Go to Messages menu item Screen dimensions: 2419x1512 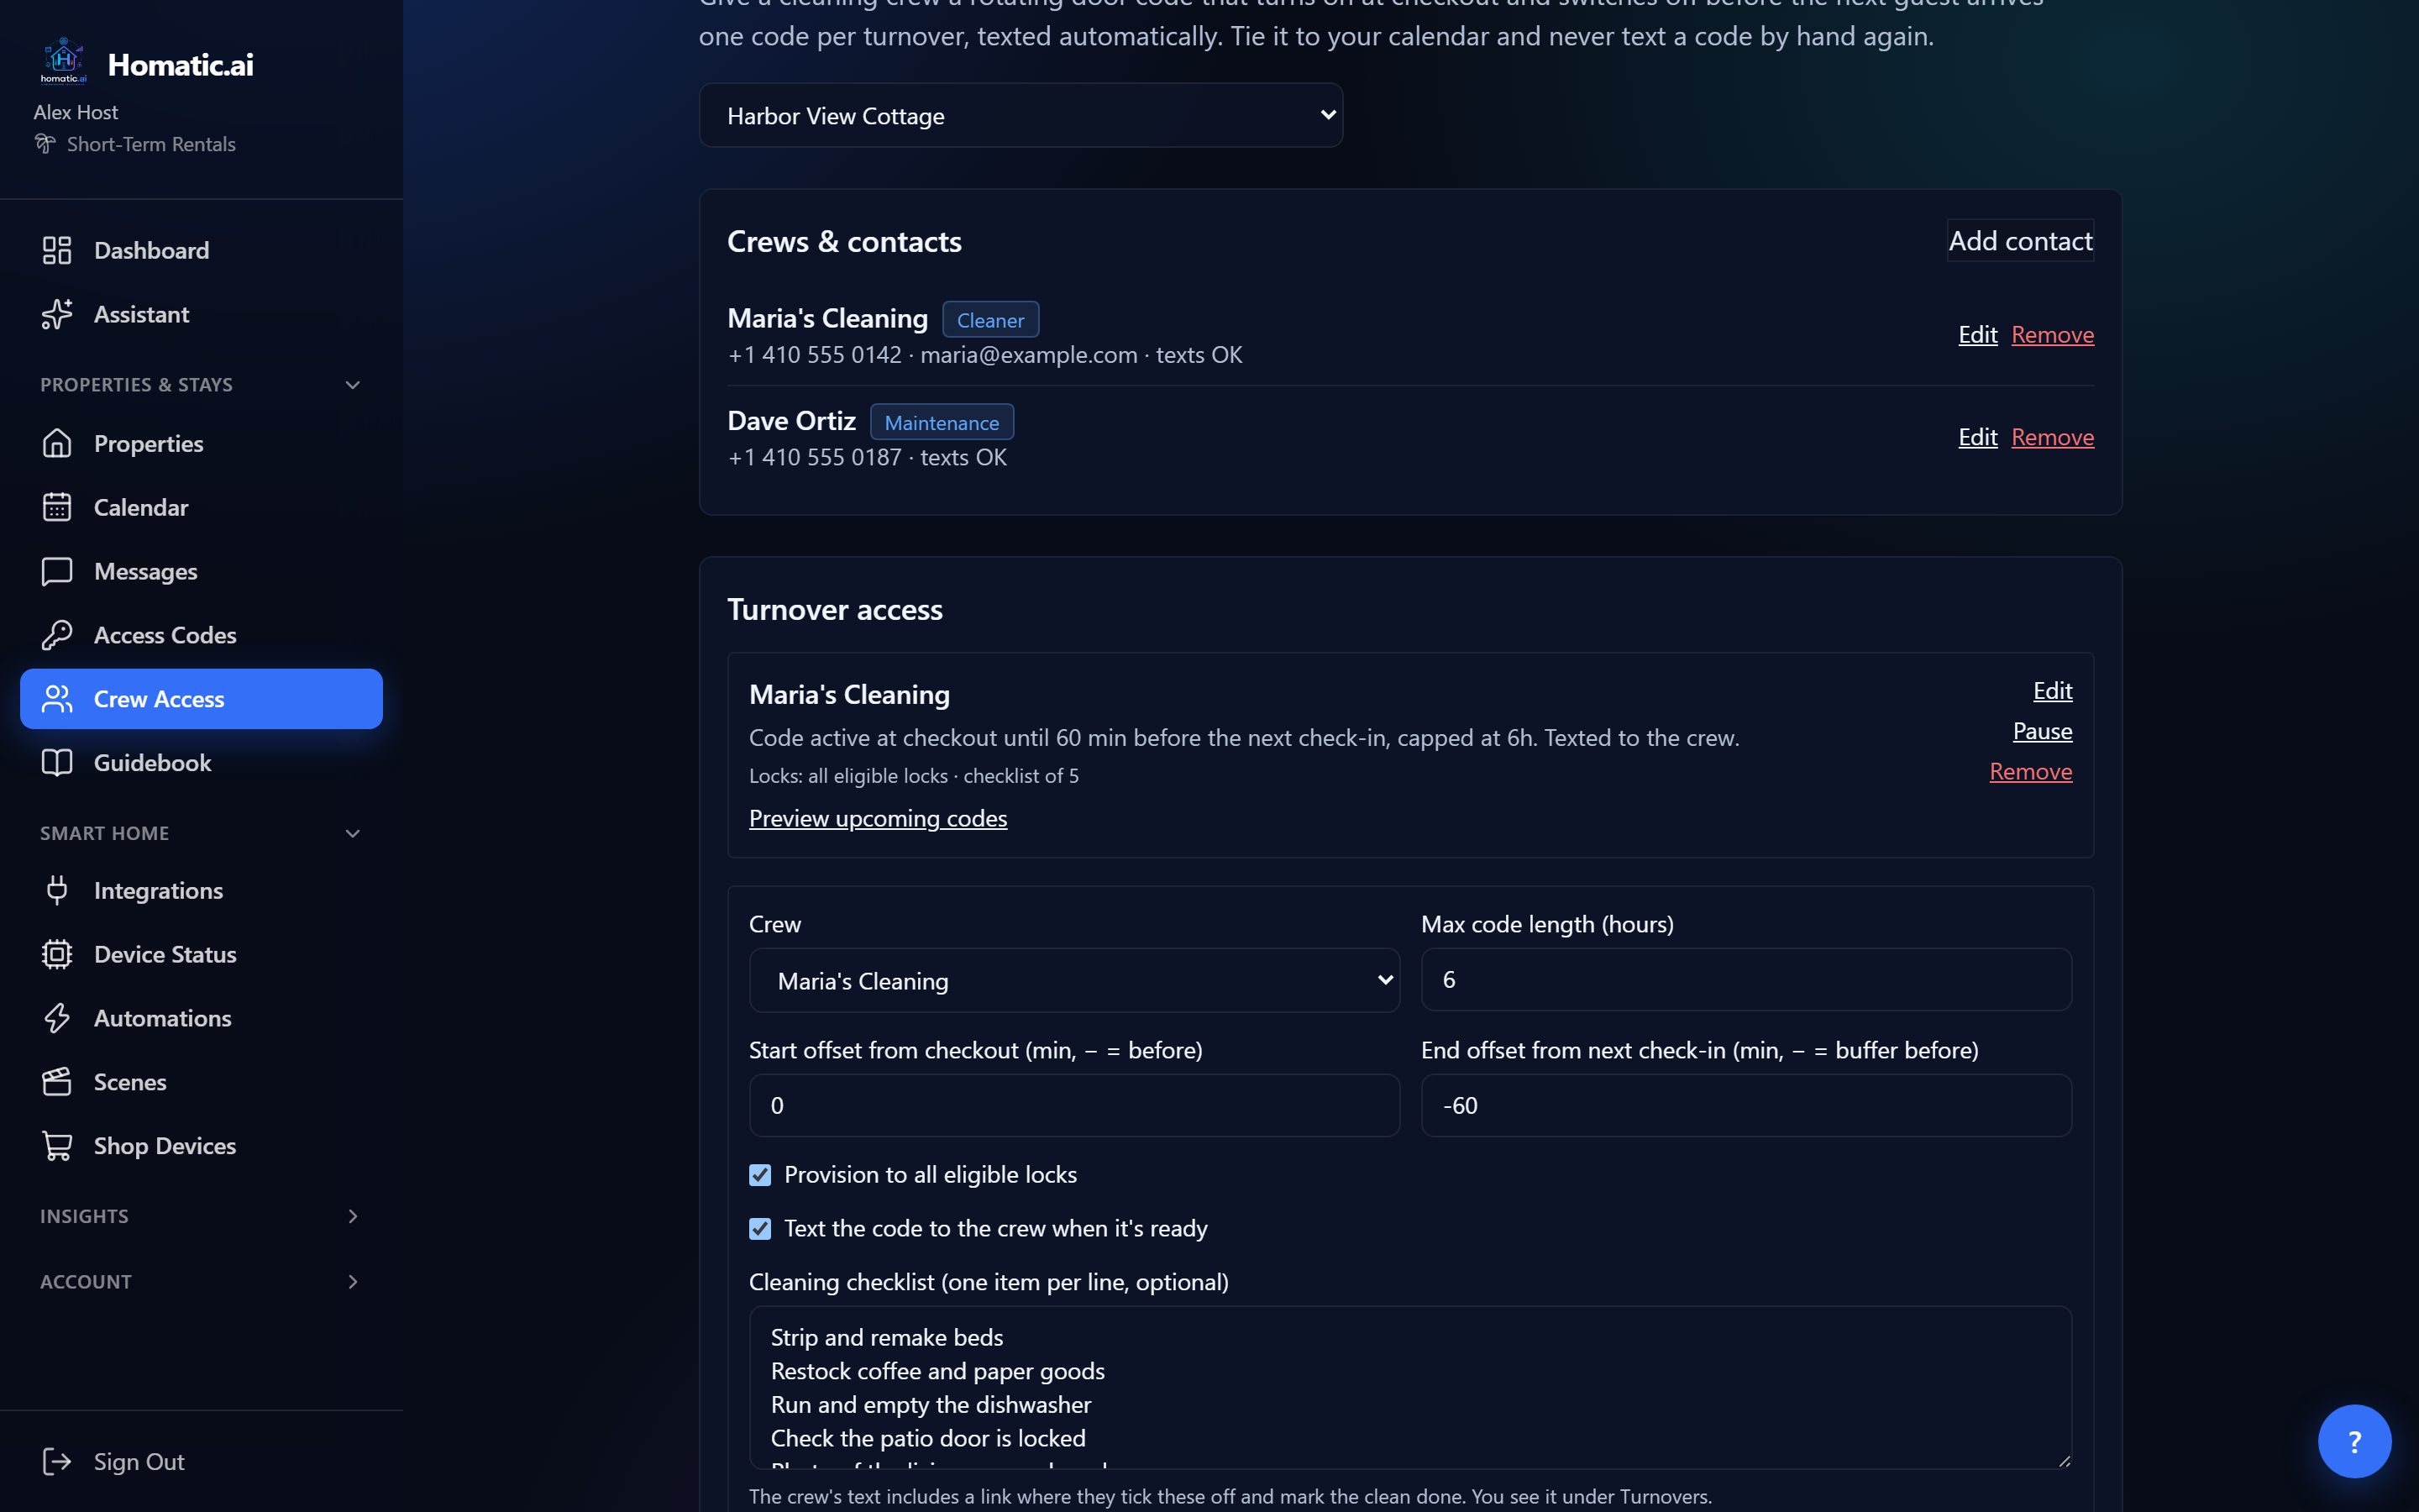point(201,571)
